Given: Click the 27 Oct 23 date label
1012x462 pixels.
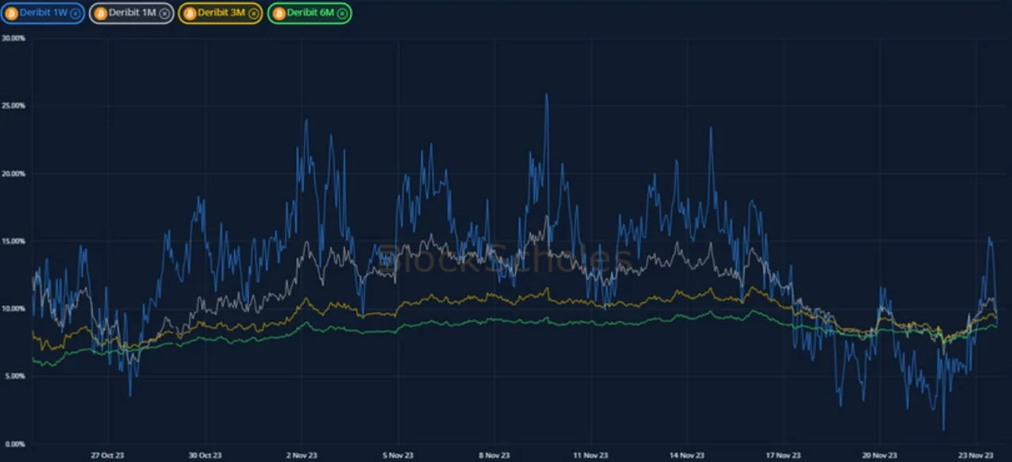Looking at the screenshot, I should (109, 455).
